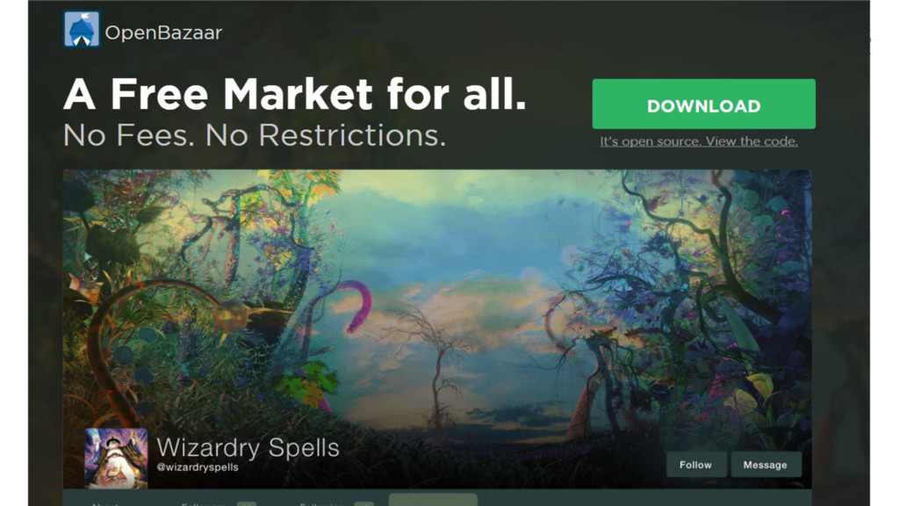The image size is (899, 506).
Task: Open the Following tab
Action: (321, 503)
